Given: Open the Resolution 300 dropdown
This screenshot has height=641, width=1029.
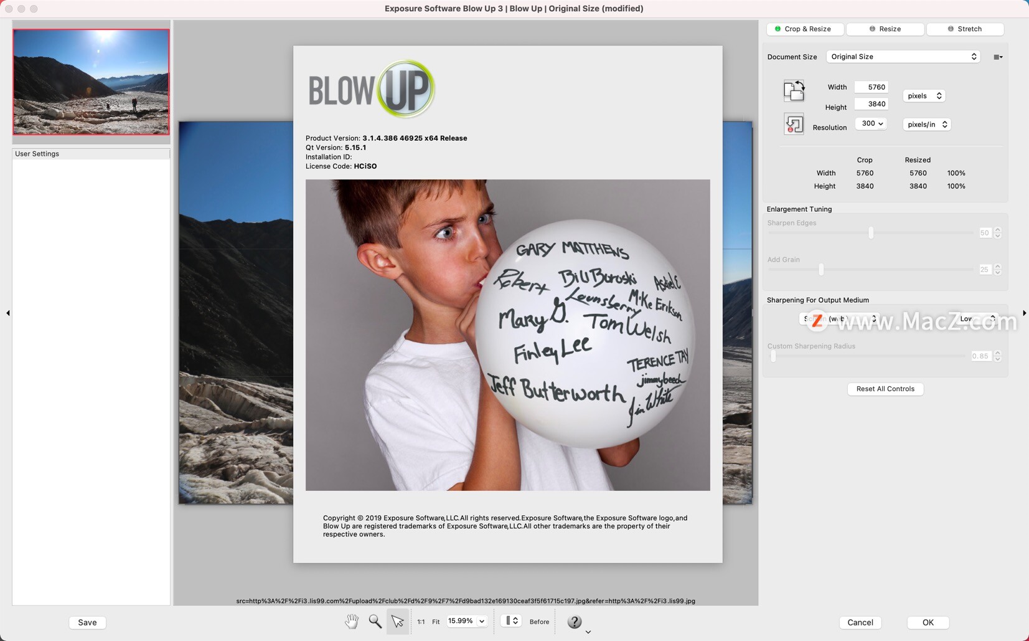Looking at the screenshot, I should click(x=870, y=123).
